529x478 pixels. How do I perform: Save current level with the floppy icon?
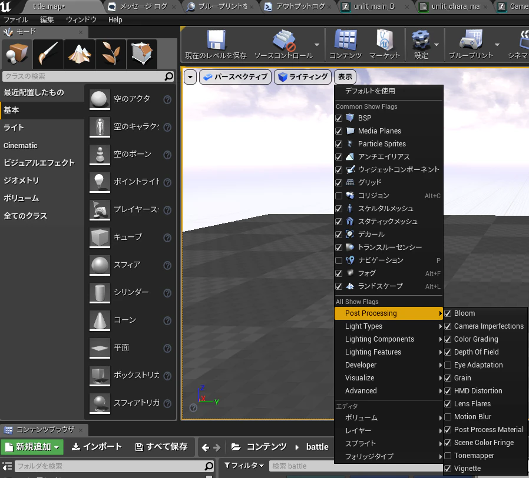tap(216, 40)
